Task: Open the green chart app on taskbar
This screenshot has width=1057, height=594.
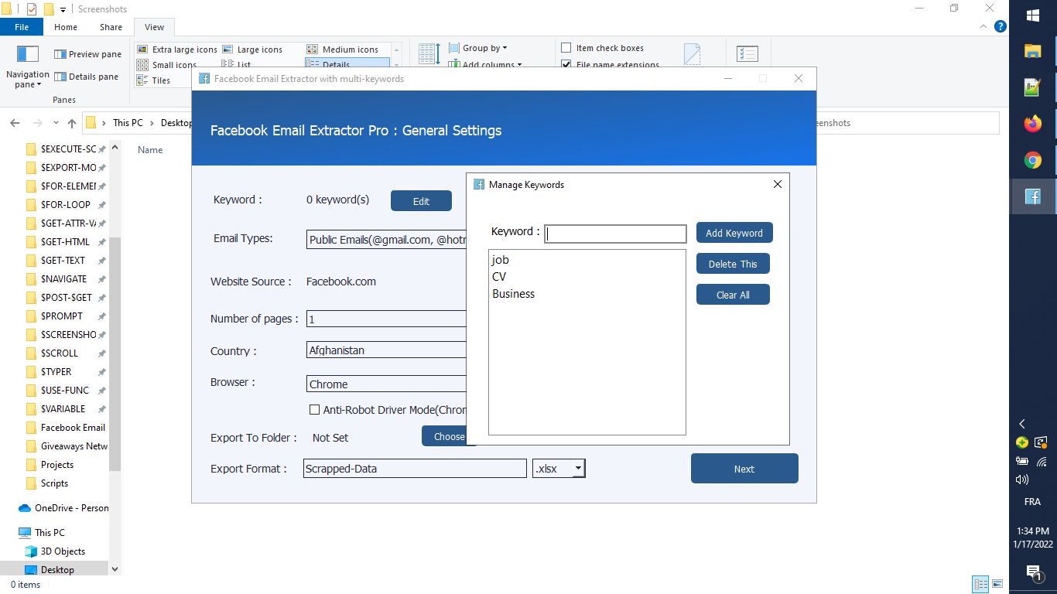Action: [1033, 87]
